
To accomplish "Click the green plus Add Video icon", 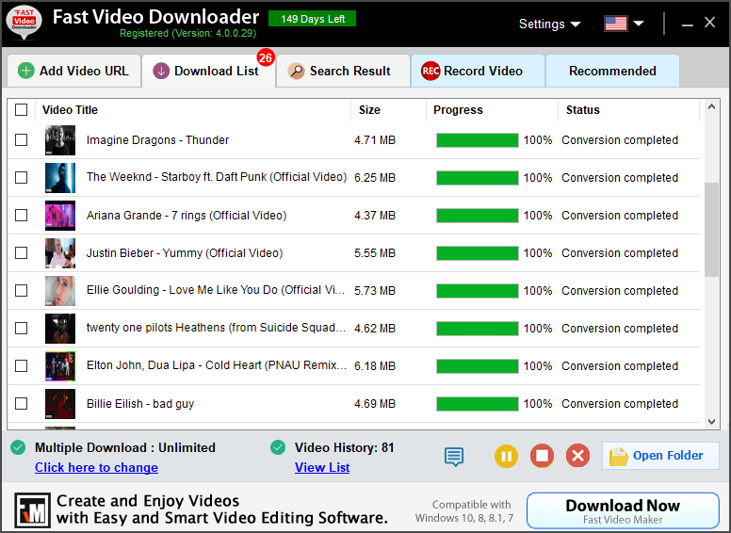I will coord(26,71).
